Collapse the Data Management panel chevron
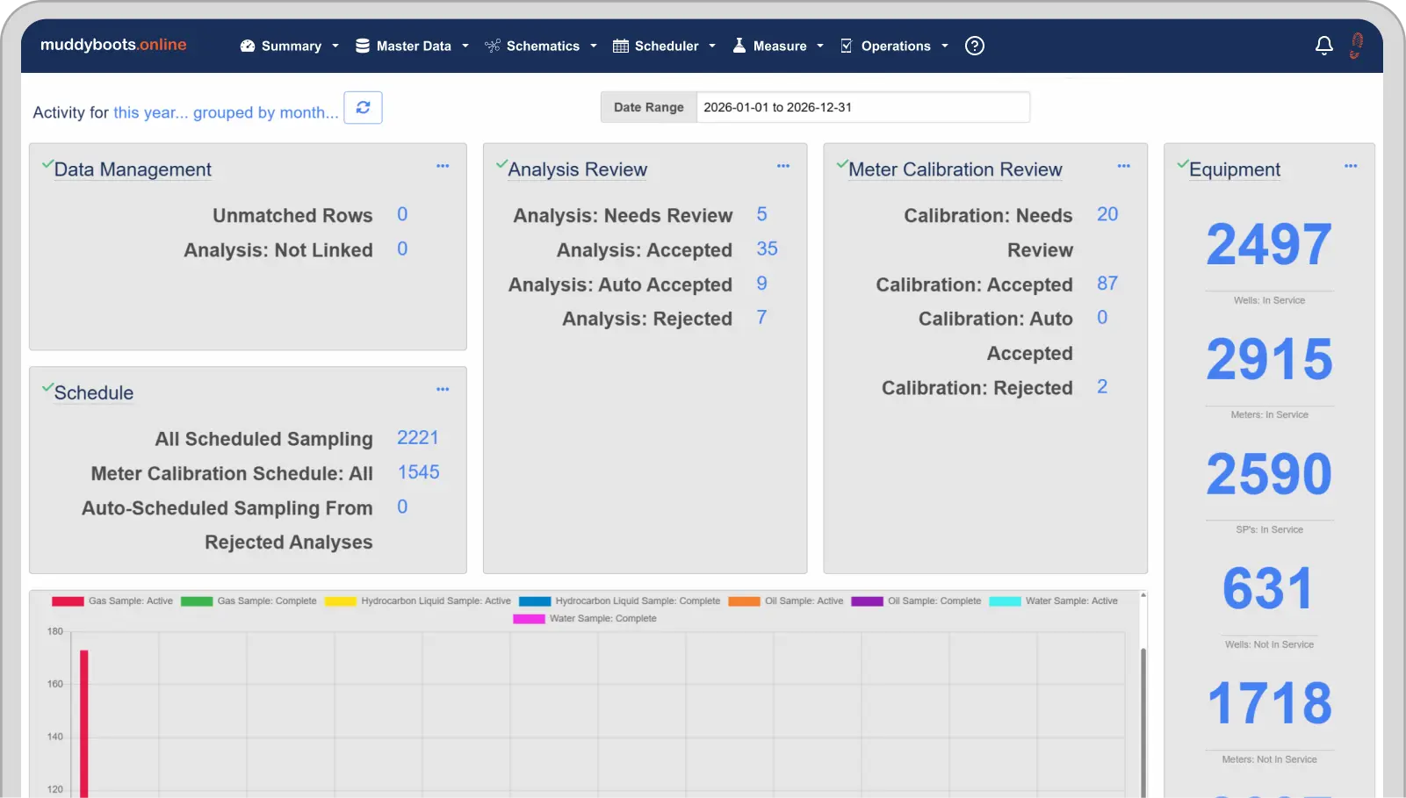 click(47, 164)
